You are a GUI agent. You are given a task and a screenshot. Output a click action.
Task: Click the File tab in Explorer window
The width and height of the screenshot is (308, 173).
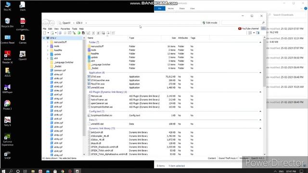(x=160, y=9)
